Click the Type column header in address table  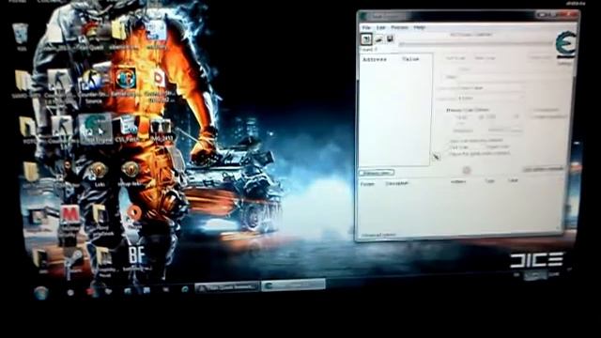pos(489,181)
